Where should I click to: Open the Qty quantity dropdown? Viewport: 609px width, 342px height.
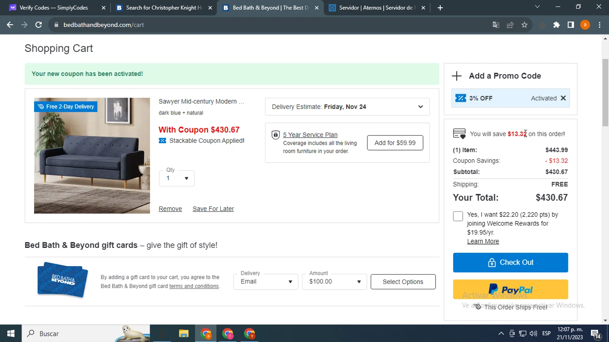click(177, 178)
